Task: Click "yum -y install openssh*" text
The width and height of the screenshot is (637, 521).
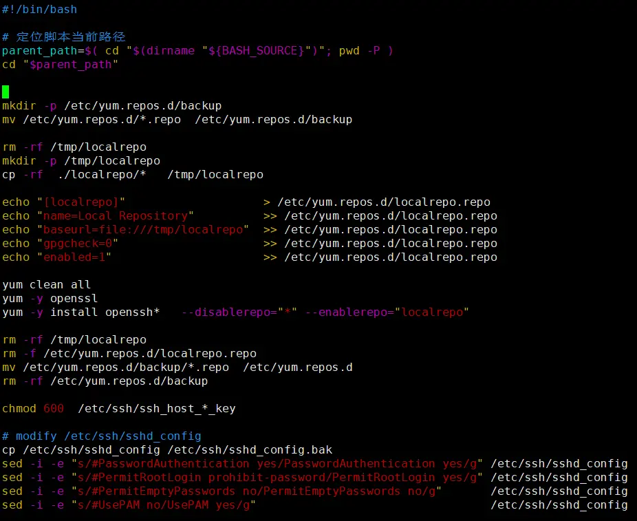Action: [81, 312]
